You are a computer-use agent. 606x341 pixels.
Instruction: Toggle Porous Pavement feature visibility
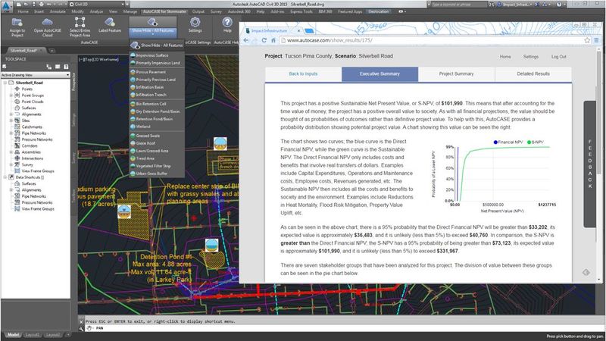[156, 73]
